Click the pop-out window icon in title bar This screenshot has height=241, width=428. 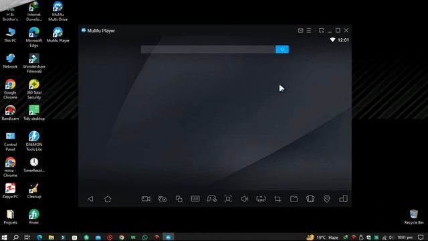point(321,30)
